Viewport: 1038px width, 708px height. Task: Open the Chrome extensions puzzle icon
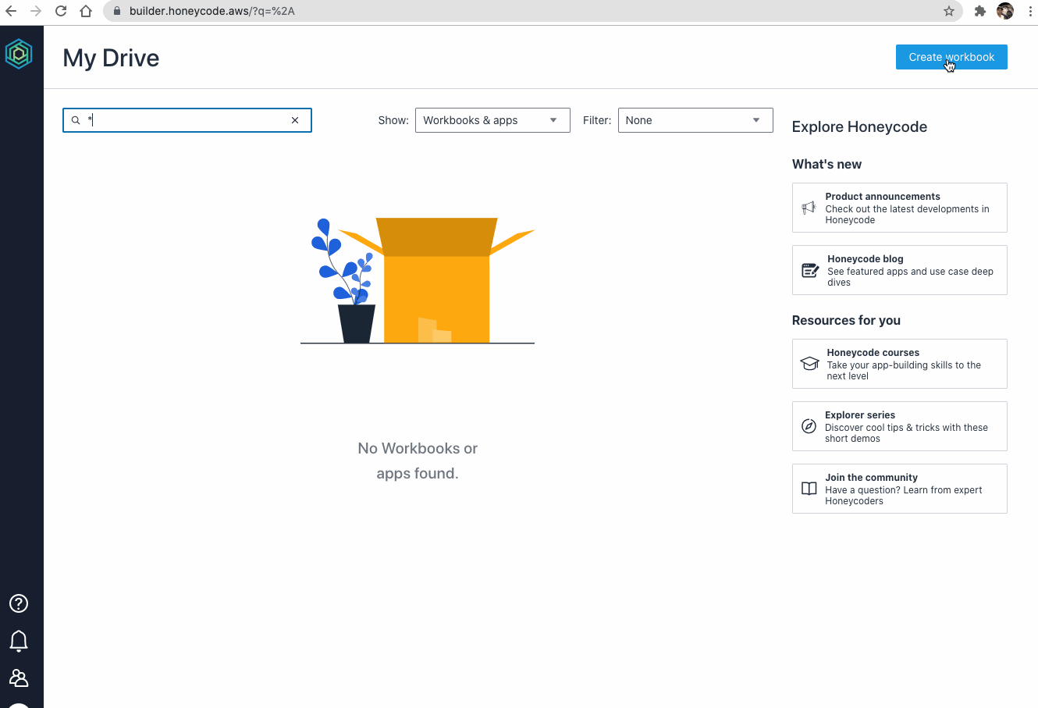[x=980, y=11]
